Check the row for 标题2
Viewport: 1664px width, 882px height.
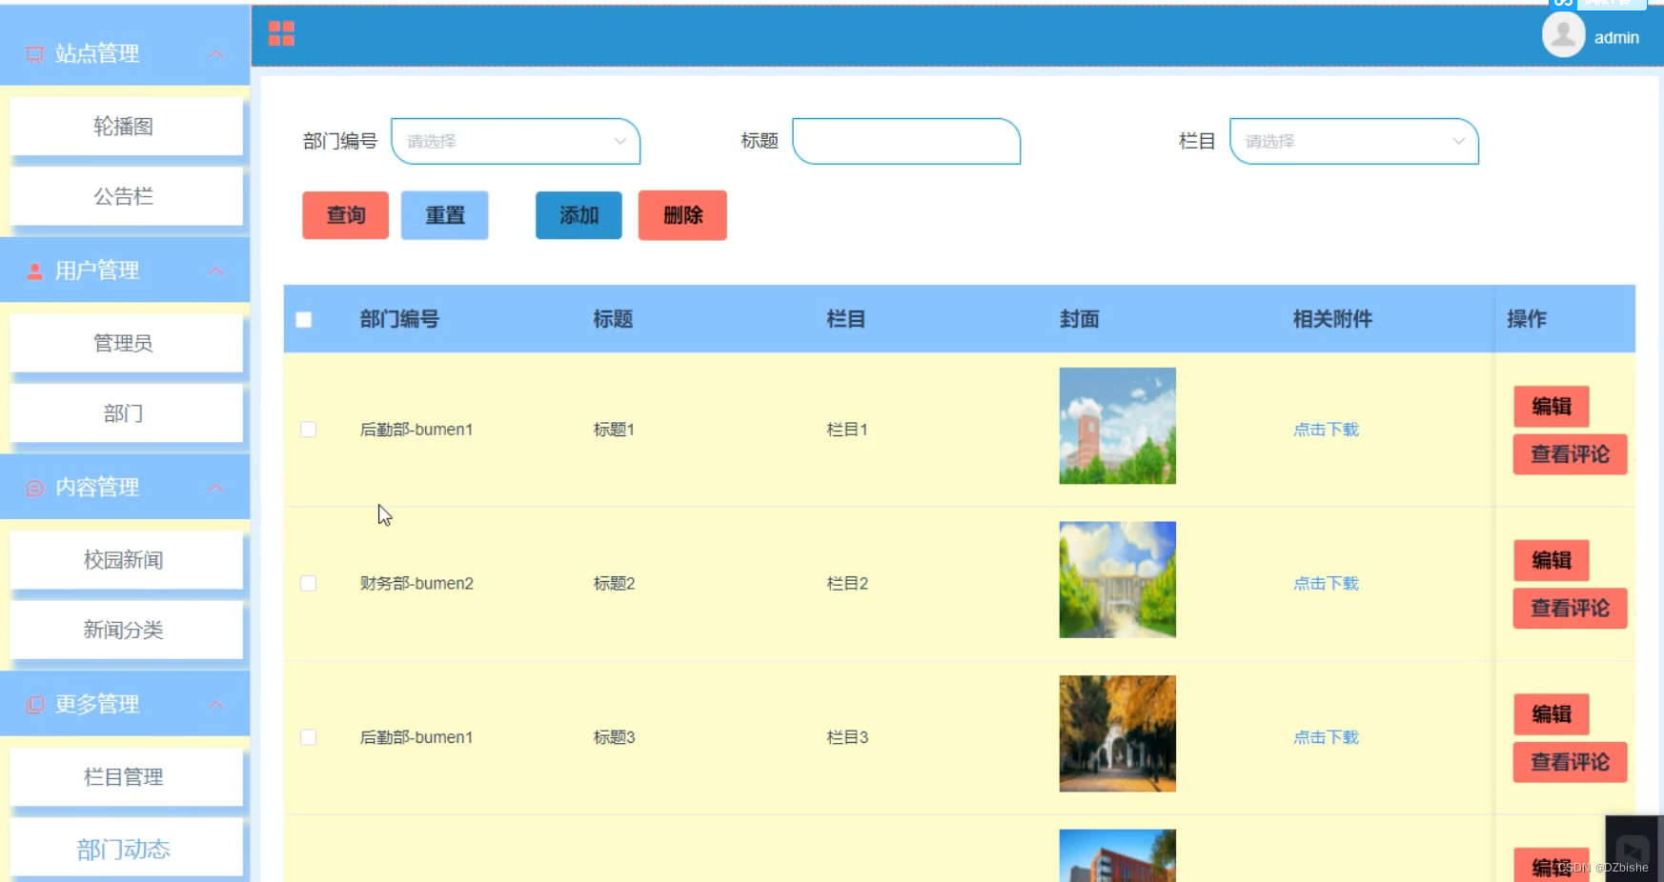tap(308, 583)
